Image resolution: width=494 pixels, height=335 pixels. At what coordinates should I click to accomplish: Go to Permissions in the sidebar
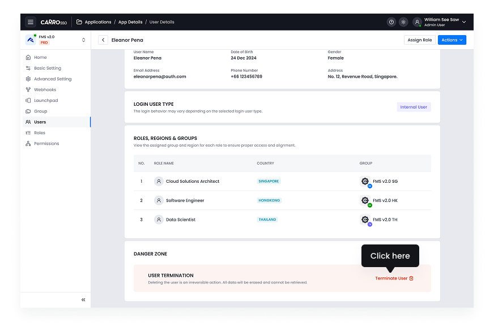[46, 144]
